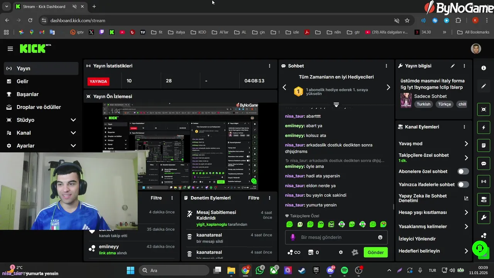This screenshot has height=278, width=494.
Task: Open Yayın bilgisi three-dot menu
Action: pos(464,66)
